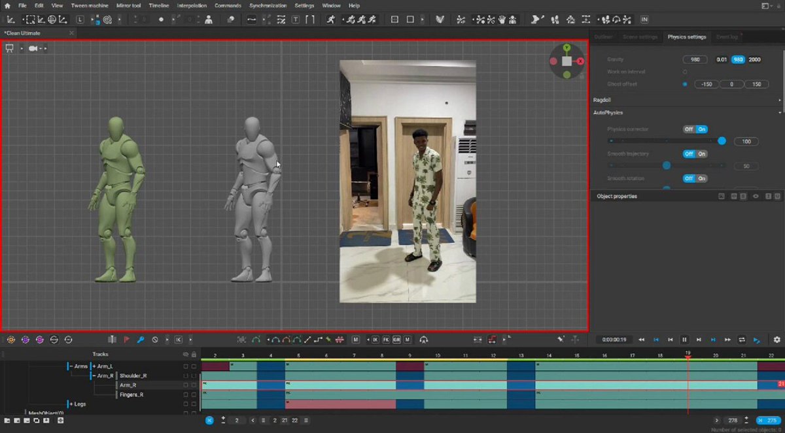Click the red flag icon in timeline toolbar
785x433 pixels.
tap(126, 340)
